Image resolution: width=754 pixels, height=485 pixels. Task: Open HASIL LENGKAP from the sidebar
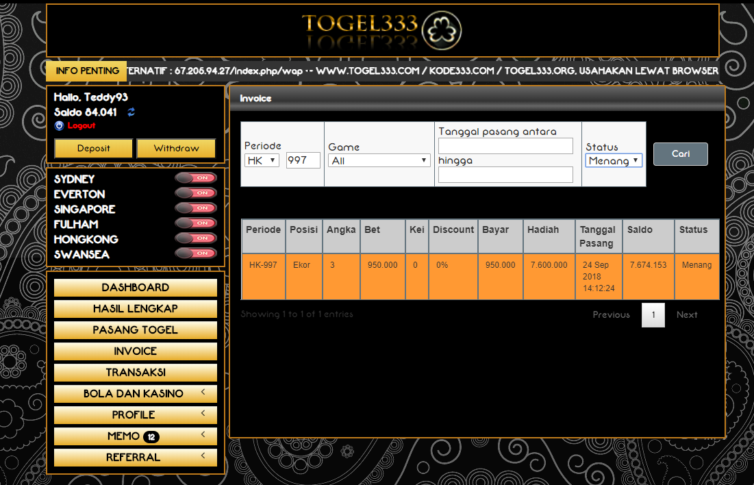point(135,309)
